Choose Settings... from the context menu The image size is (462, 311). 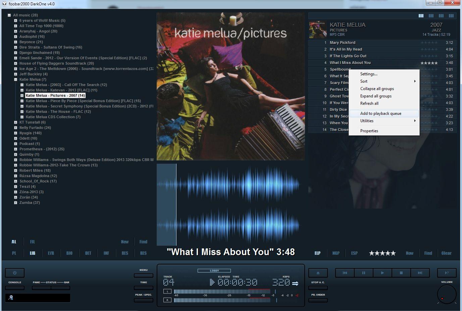pos(384,74)
